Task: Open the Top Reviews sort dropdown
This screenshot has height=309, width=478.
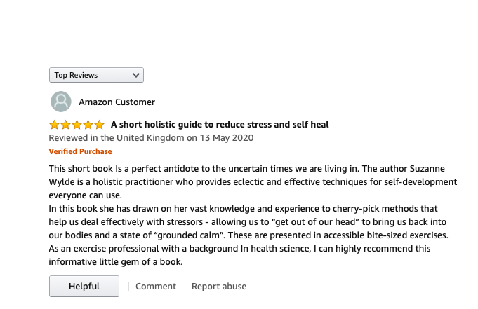Action: coord(95,75)
